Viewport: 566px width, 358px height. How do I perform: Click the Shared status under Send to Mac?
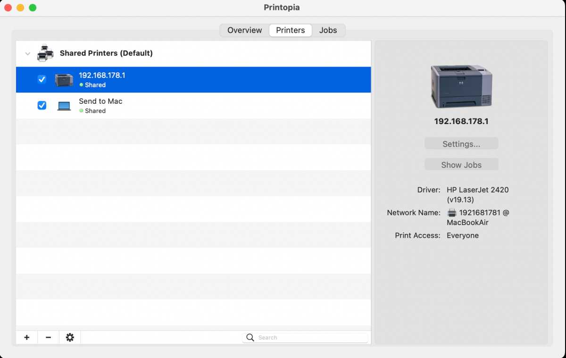(x=92, y=111)
